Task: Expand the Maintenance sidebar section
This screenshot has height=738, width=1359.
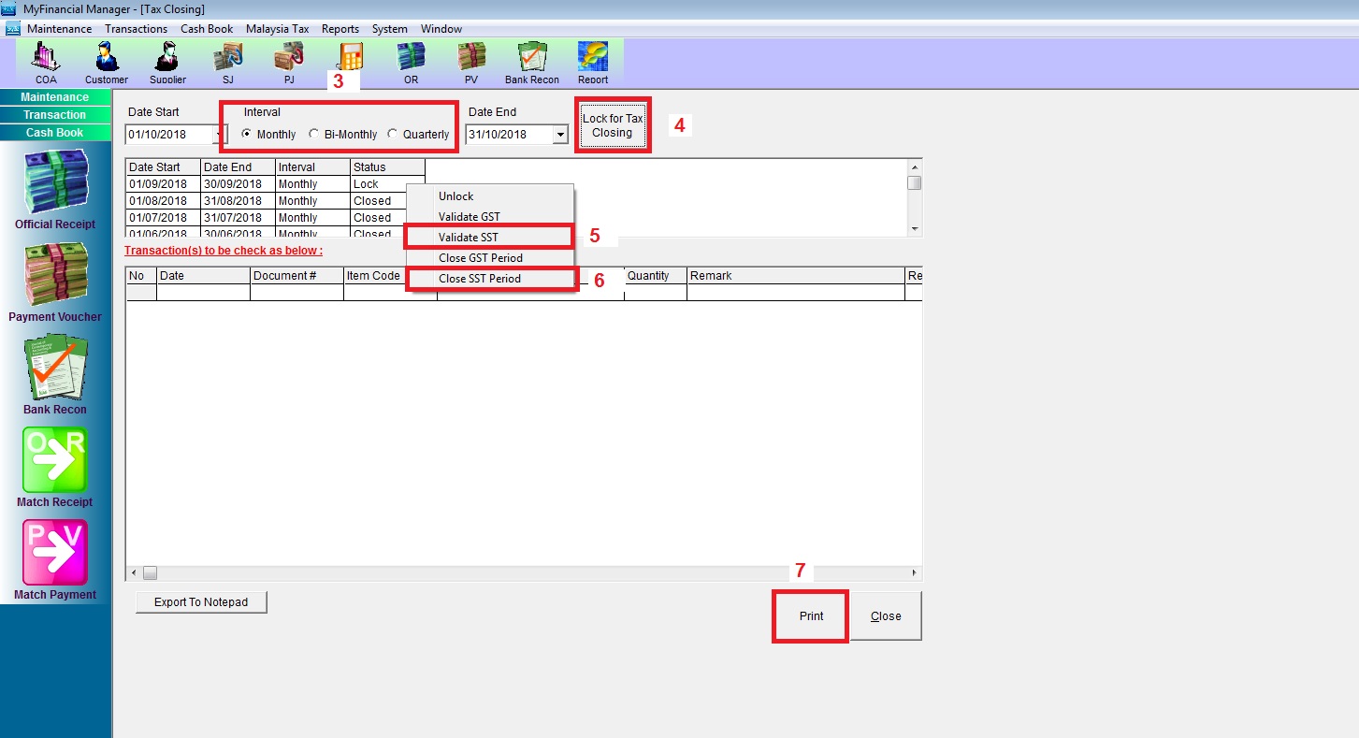Action: pos(55,97)
